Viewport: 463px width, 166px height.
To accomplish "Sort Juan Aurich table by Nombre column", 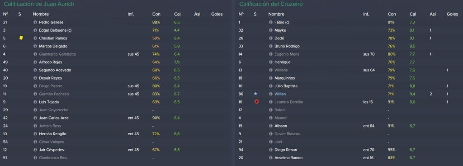I will (41, 14).
